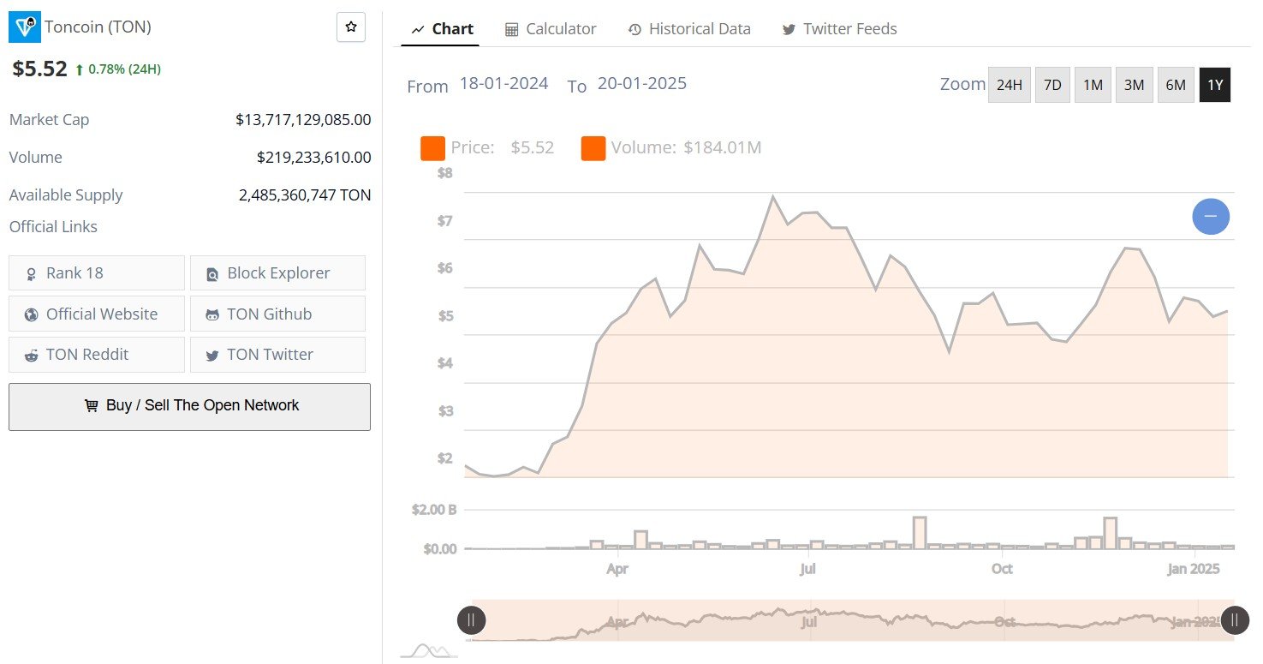
Task: Click the globe icon in Official Website
Action: 32,314
